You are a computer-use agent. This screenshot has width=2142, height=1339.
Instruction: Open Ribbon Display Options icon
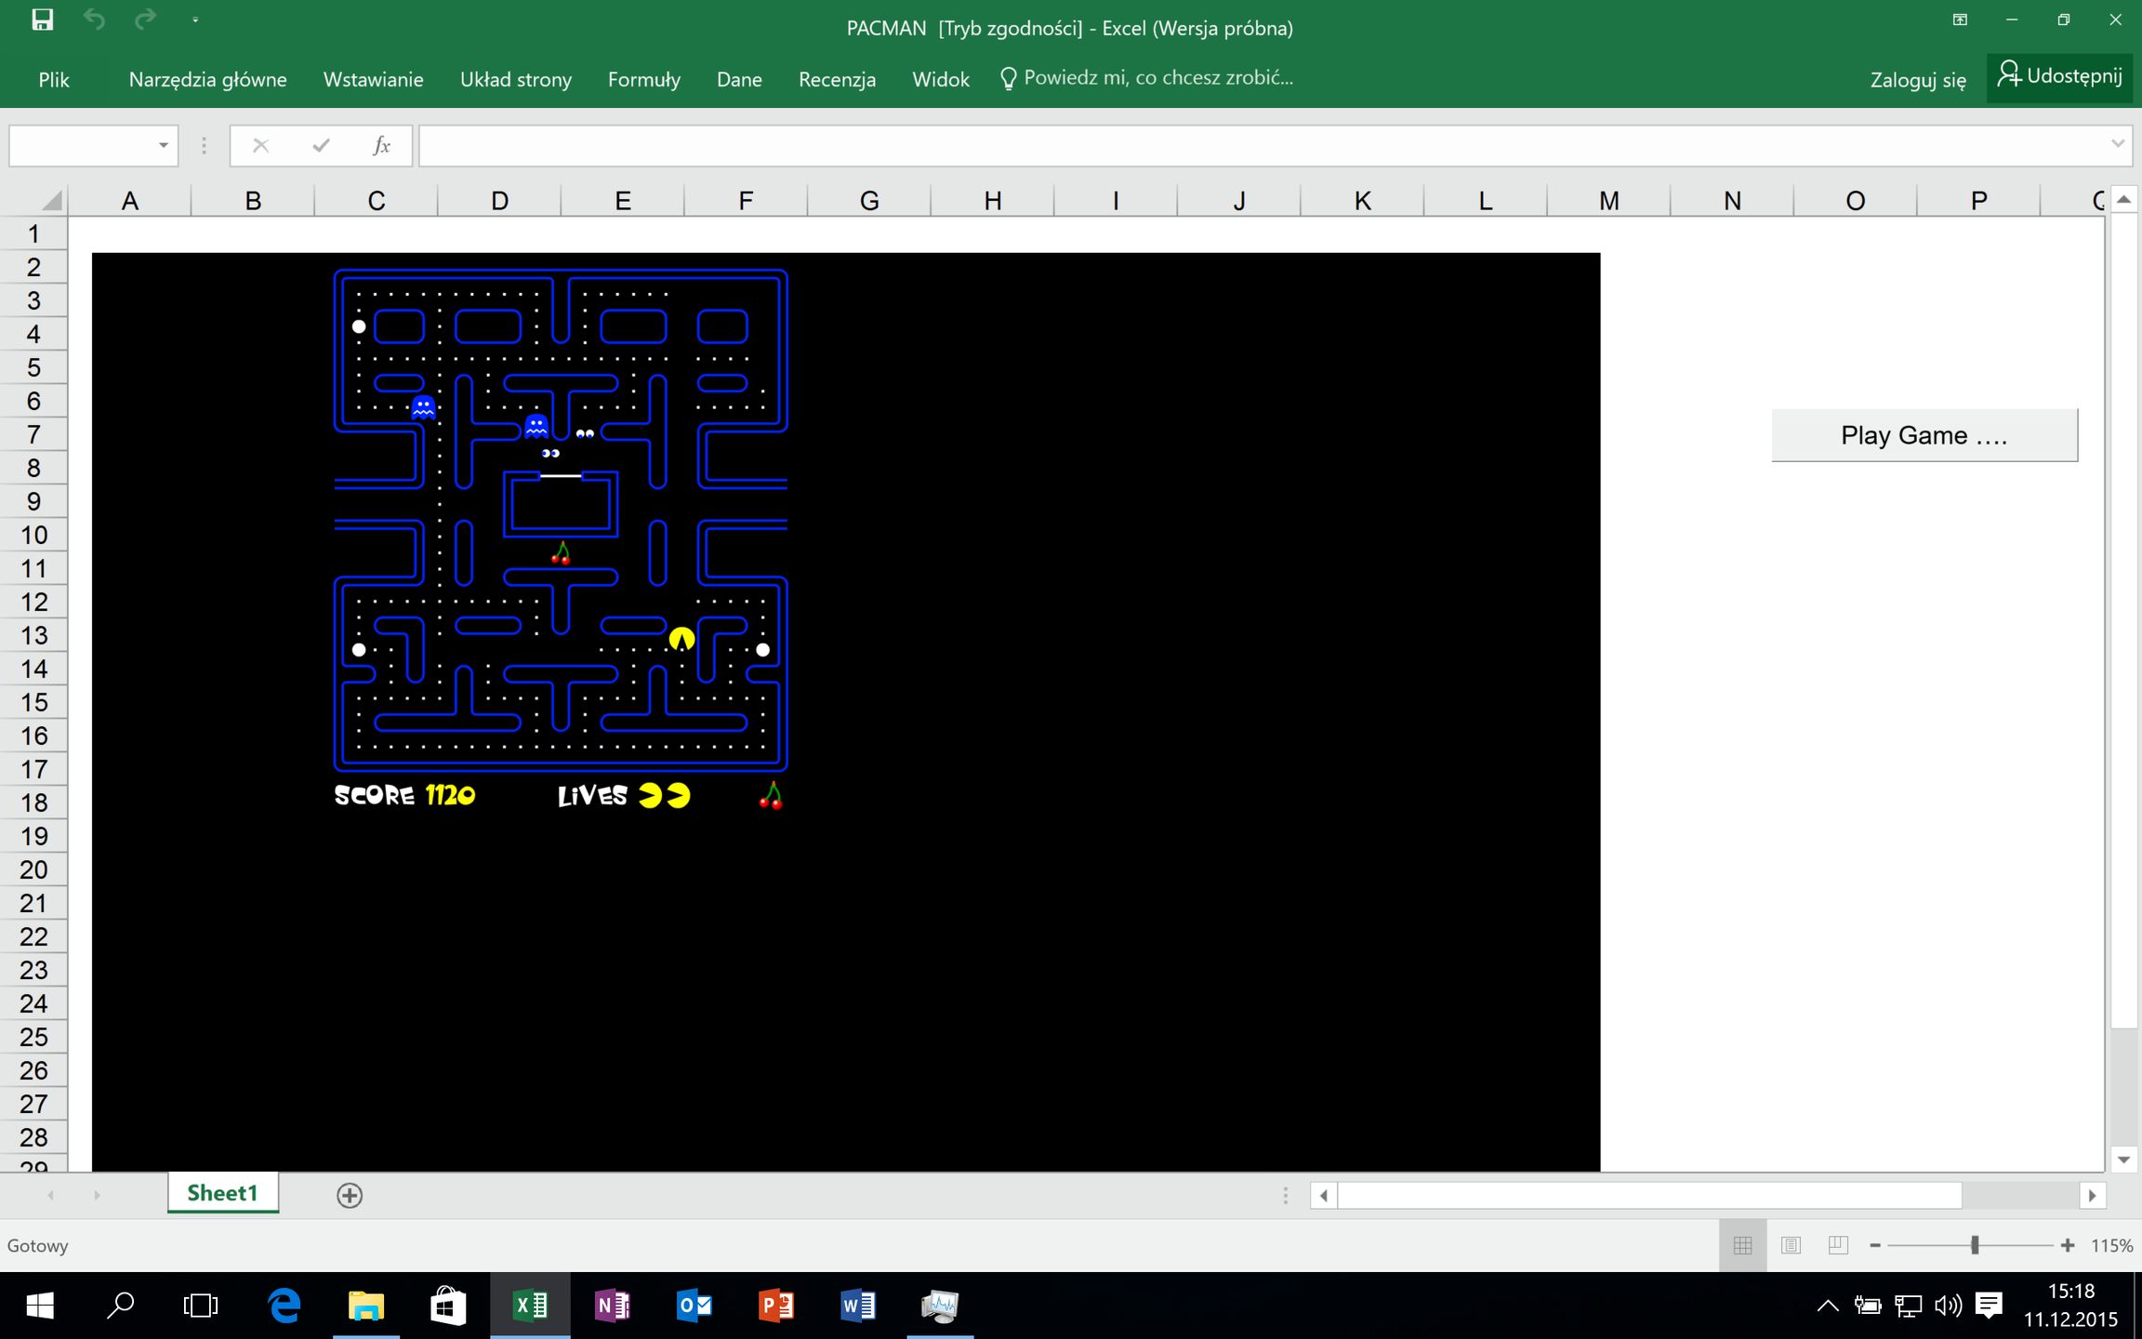click(x=1960, y=20)
